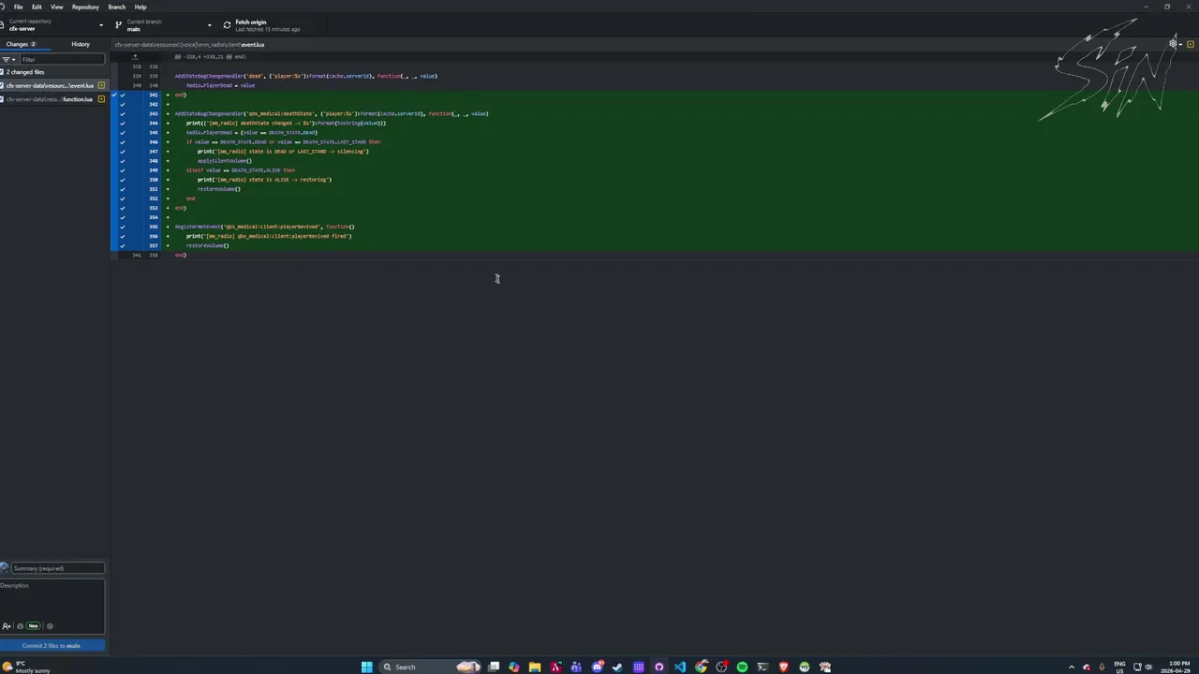Open the ENG US language switcher
Viewport: 1199px width, 674px height.
[1119, 667]
